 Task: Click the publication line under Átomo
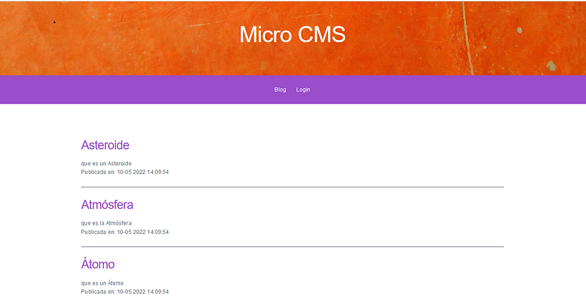[125, 292]
